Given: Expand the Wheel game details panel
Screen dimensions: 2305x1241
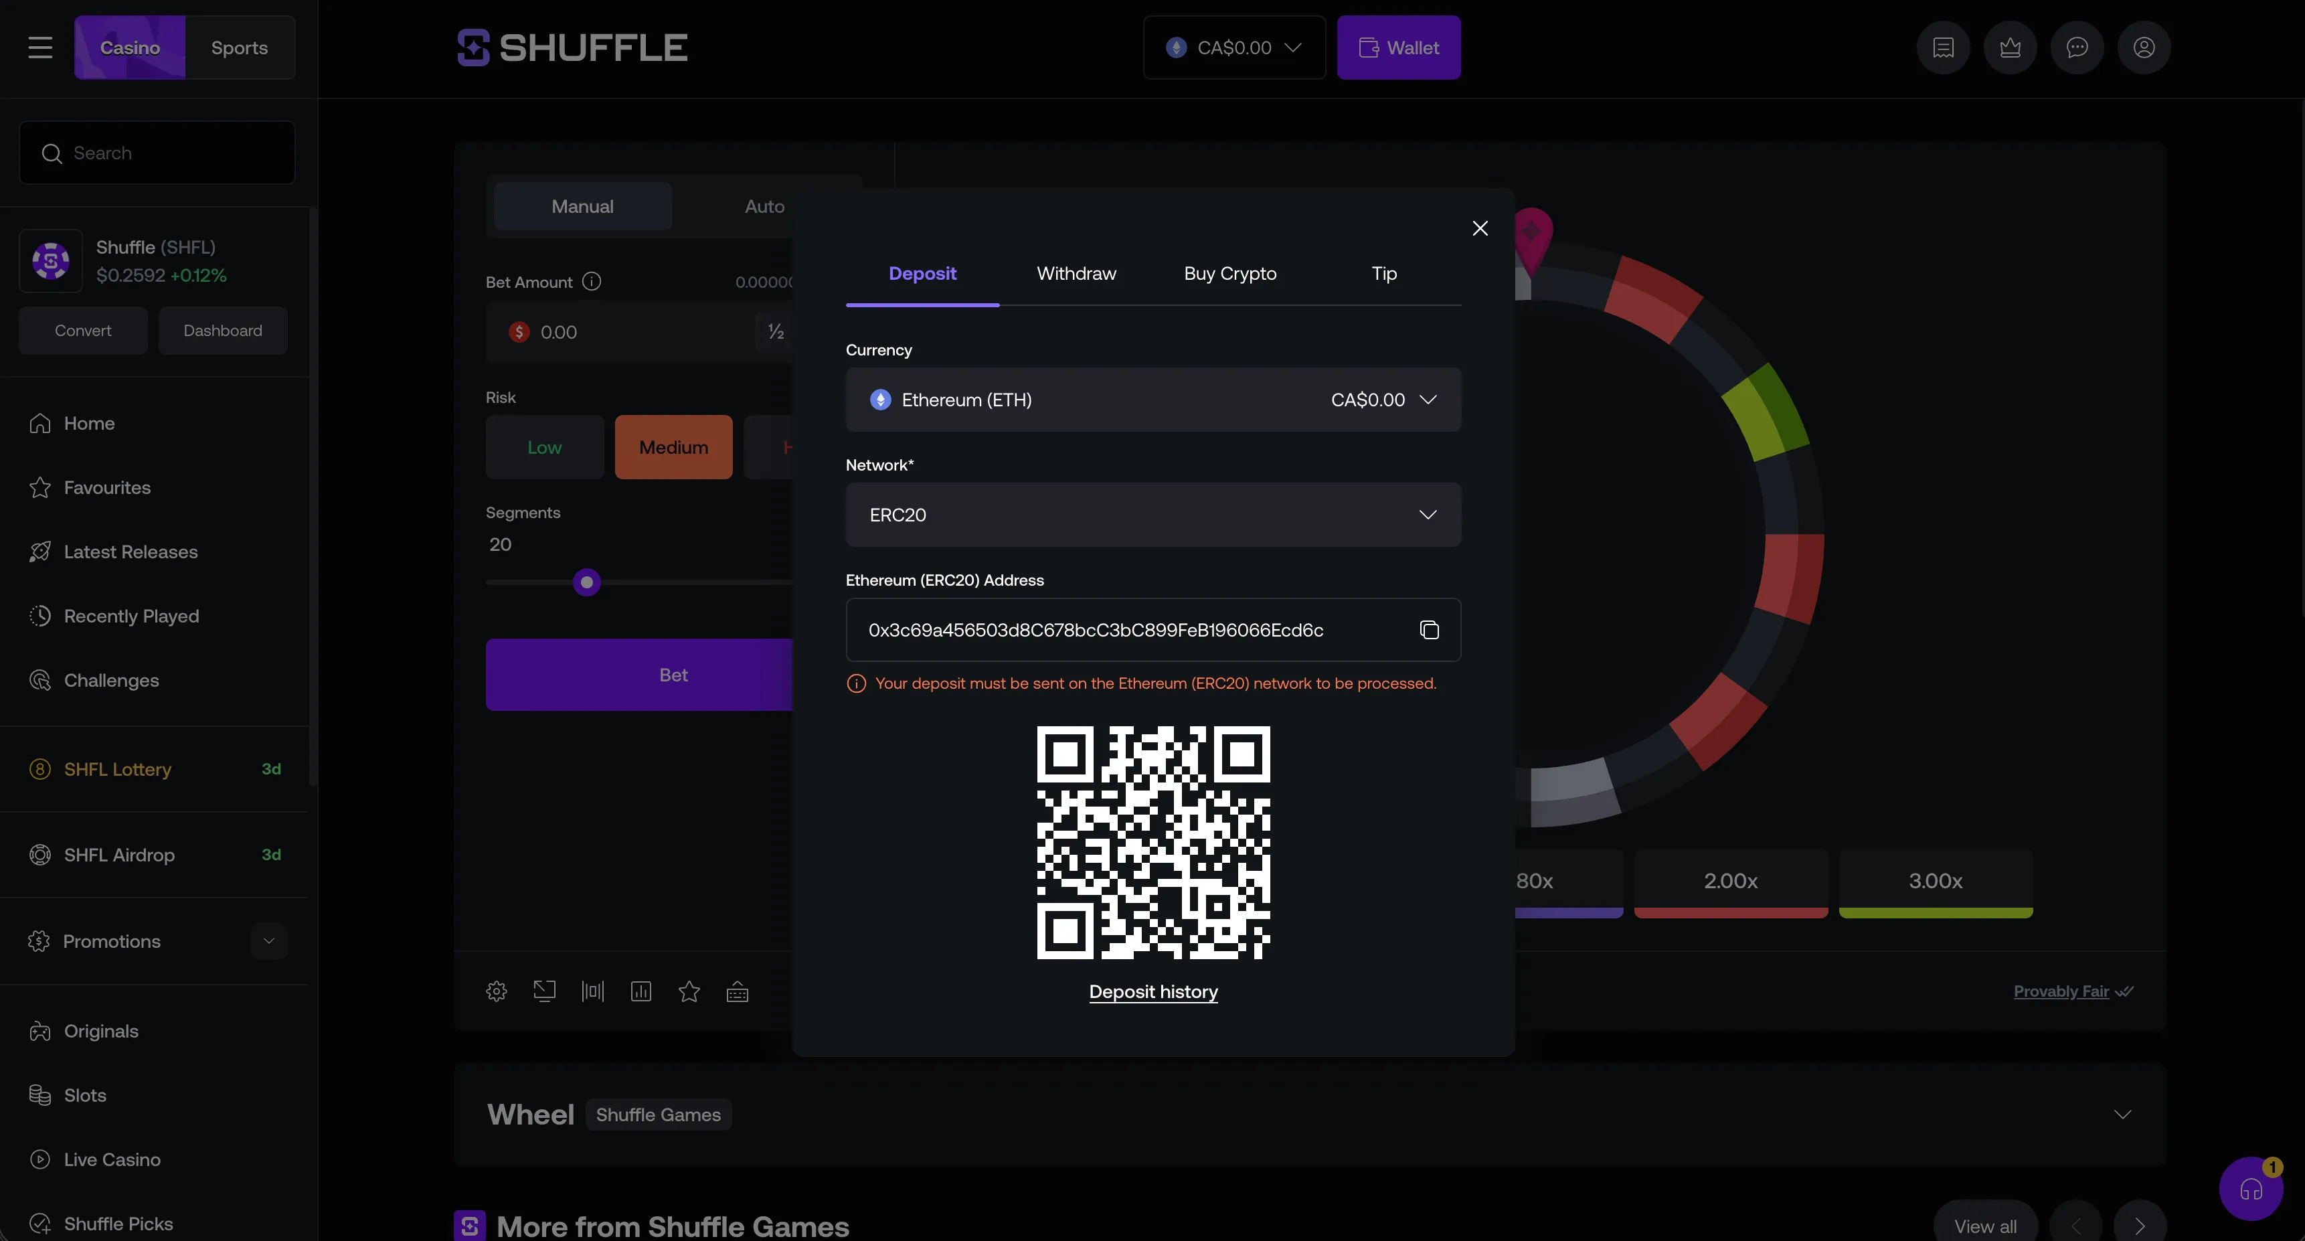Looking at the screenshot, I should point(2122,1114).
